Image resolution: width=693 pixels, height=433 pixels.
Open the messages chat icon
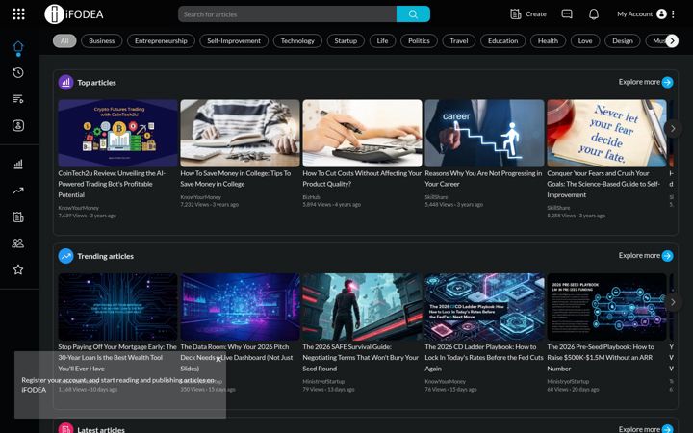567,14
